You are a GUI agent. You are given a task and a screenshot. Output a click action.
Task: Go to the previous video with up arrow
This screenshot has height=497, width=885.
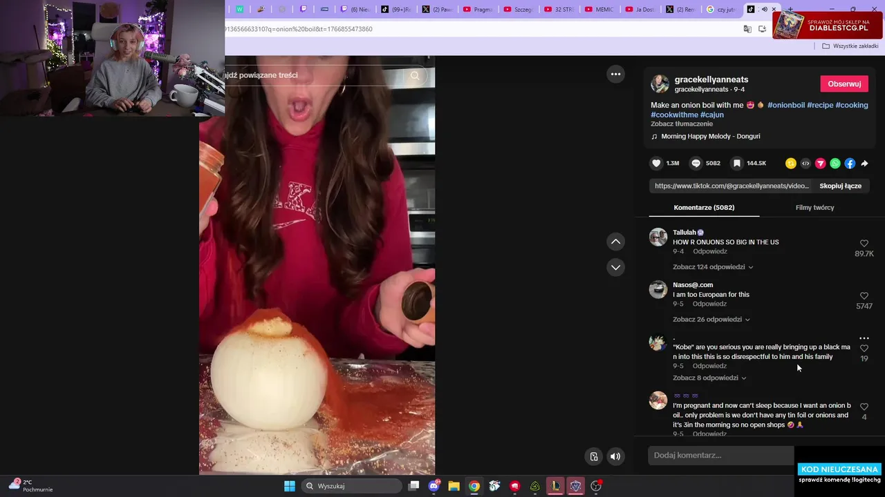[x=615, y=242]
